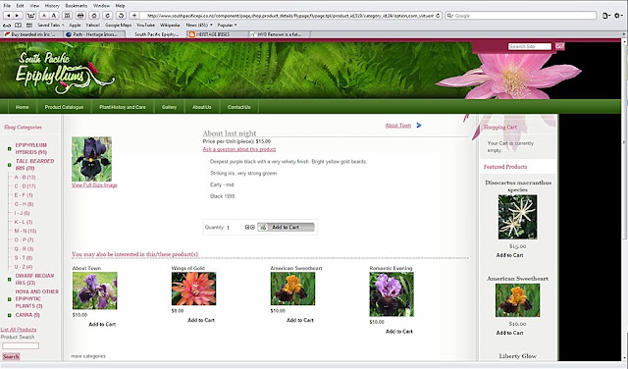Viewport: 628px width, 369px height.
Task: Open Plant History and Care nav item
Action: point(123,107)
